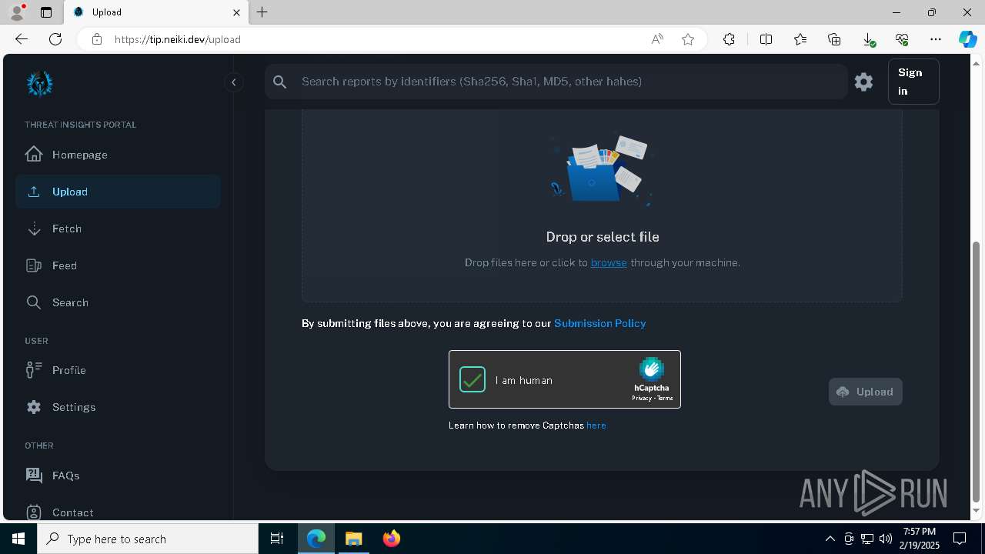Image resolution: width=985 pixels, height=554 pixels.
Task: Click the address bar URL
Action: [x=178, y=39]
